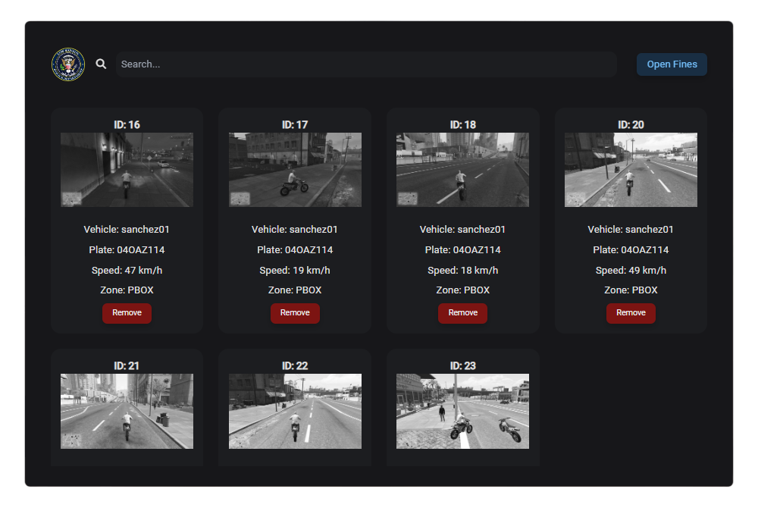Remove the fine with ID 20
Image resolution: width=758 pixels, height=514 pixels.
[x=631, y=313]
